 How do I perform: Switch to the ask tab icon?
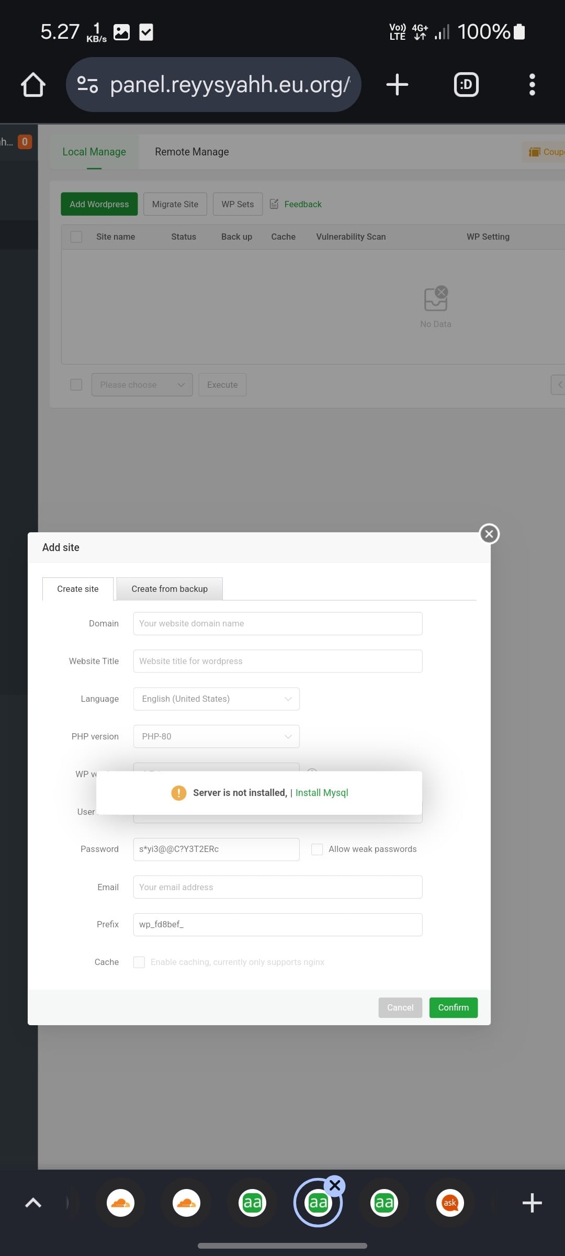pos(450,1203)
